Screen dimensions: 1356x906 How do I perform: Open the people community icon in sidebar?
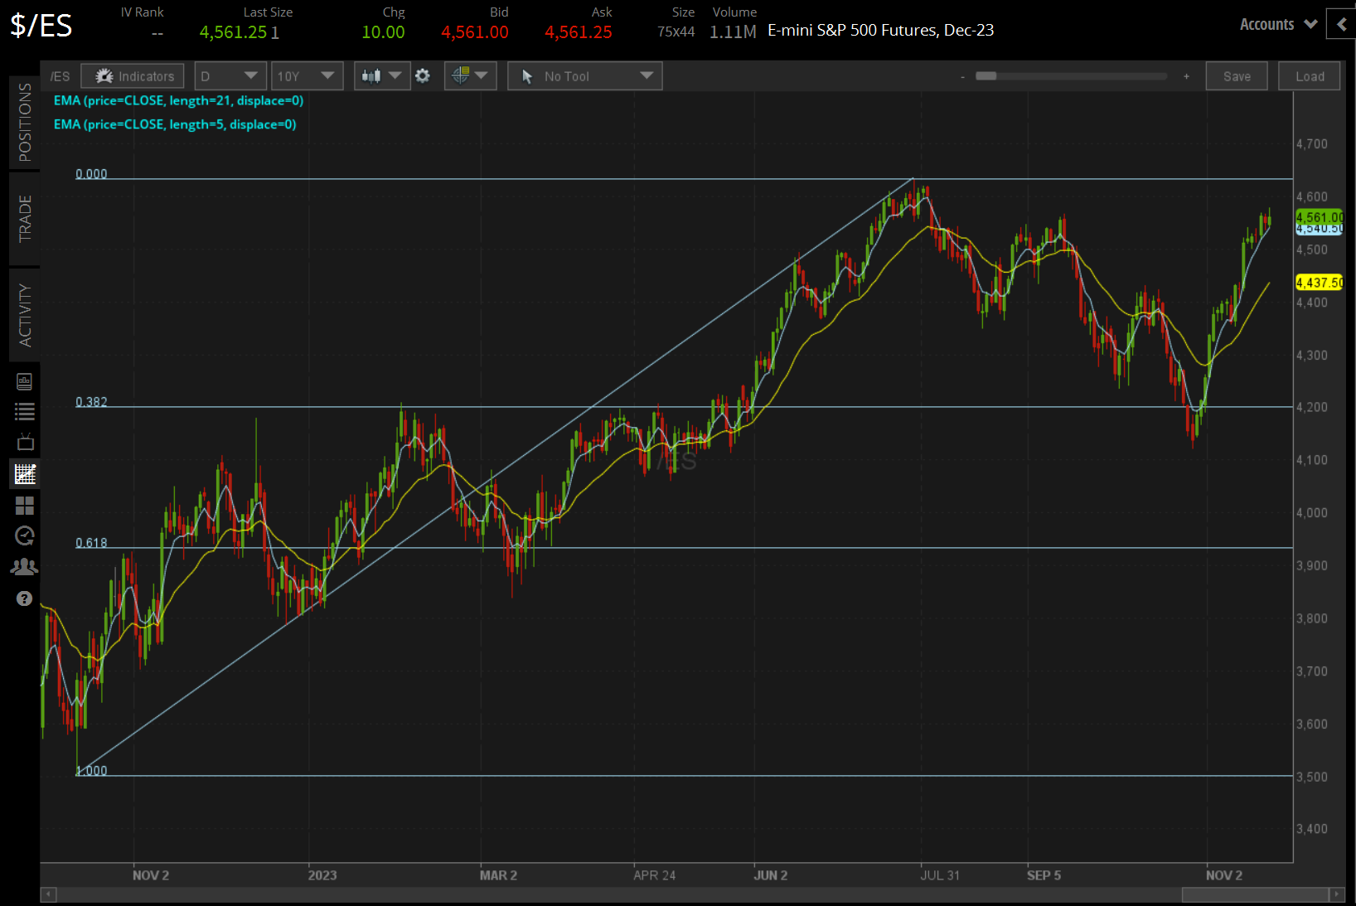(25, 567)
